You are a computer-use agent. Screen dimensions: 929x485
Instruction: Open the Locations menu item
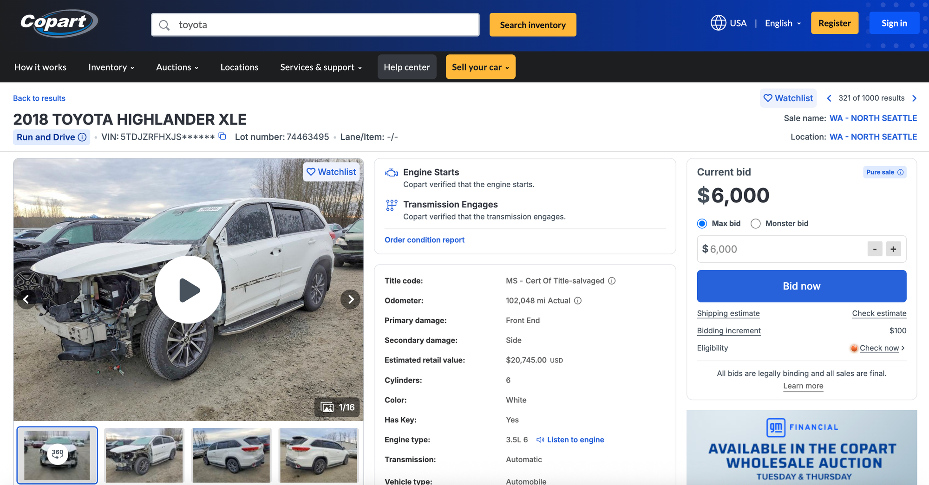239,67
